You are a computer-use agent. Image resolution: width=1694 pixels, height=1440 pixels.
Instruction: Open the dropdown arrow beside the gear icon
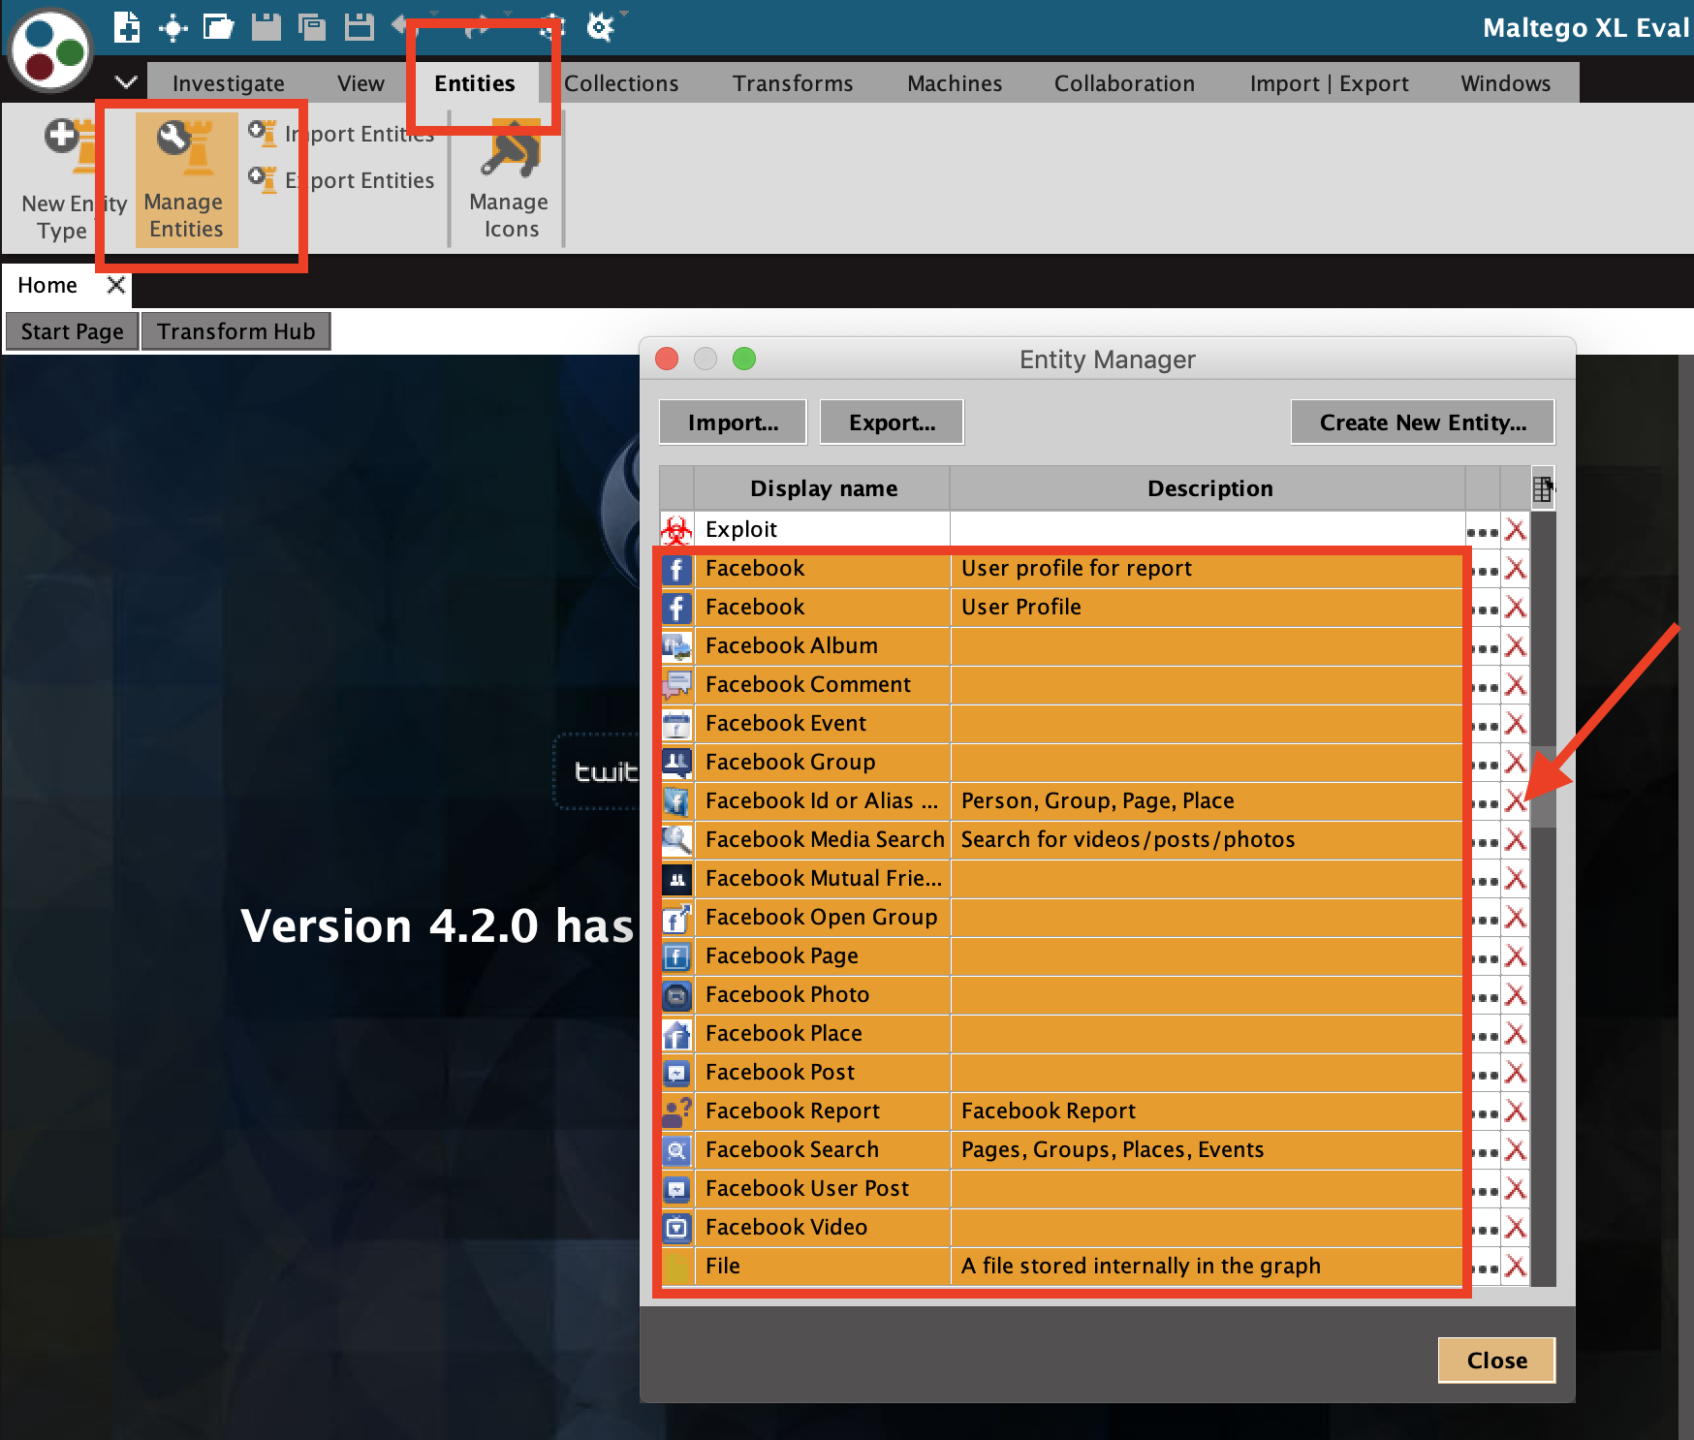pyautogui.click(x=624, y=14)
